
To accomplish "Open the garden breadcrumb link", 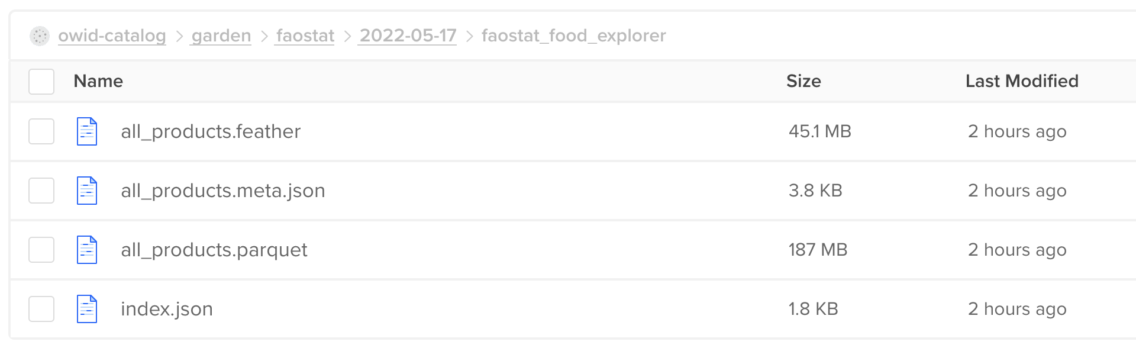I will tap(220, 36).
